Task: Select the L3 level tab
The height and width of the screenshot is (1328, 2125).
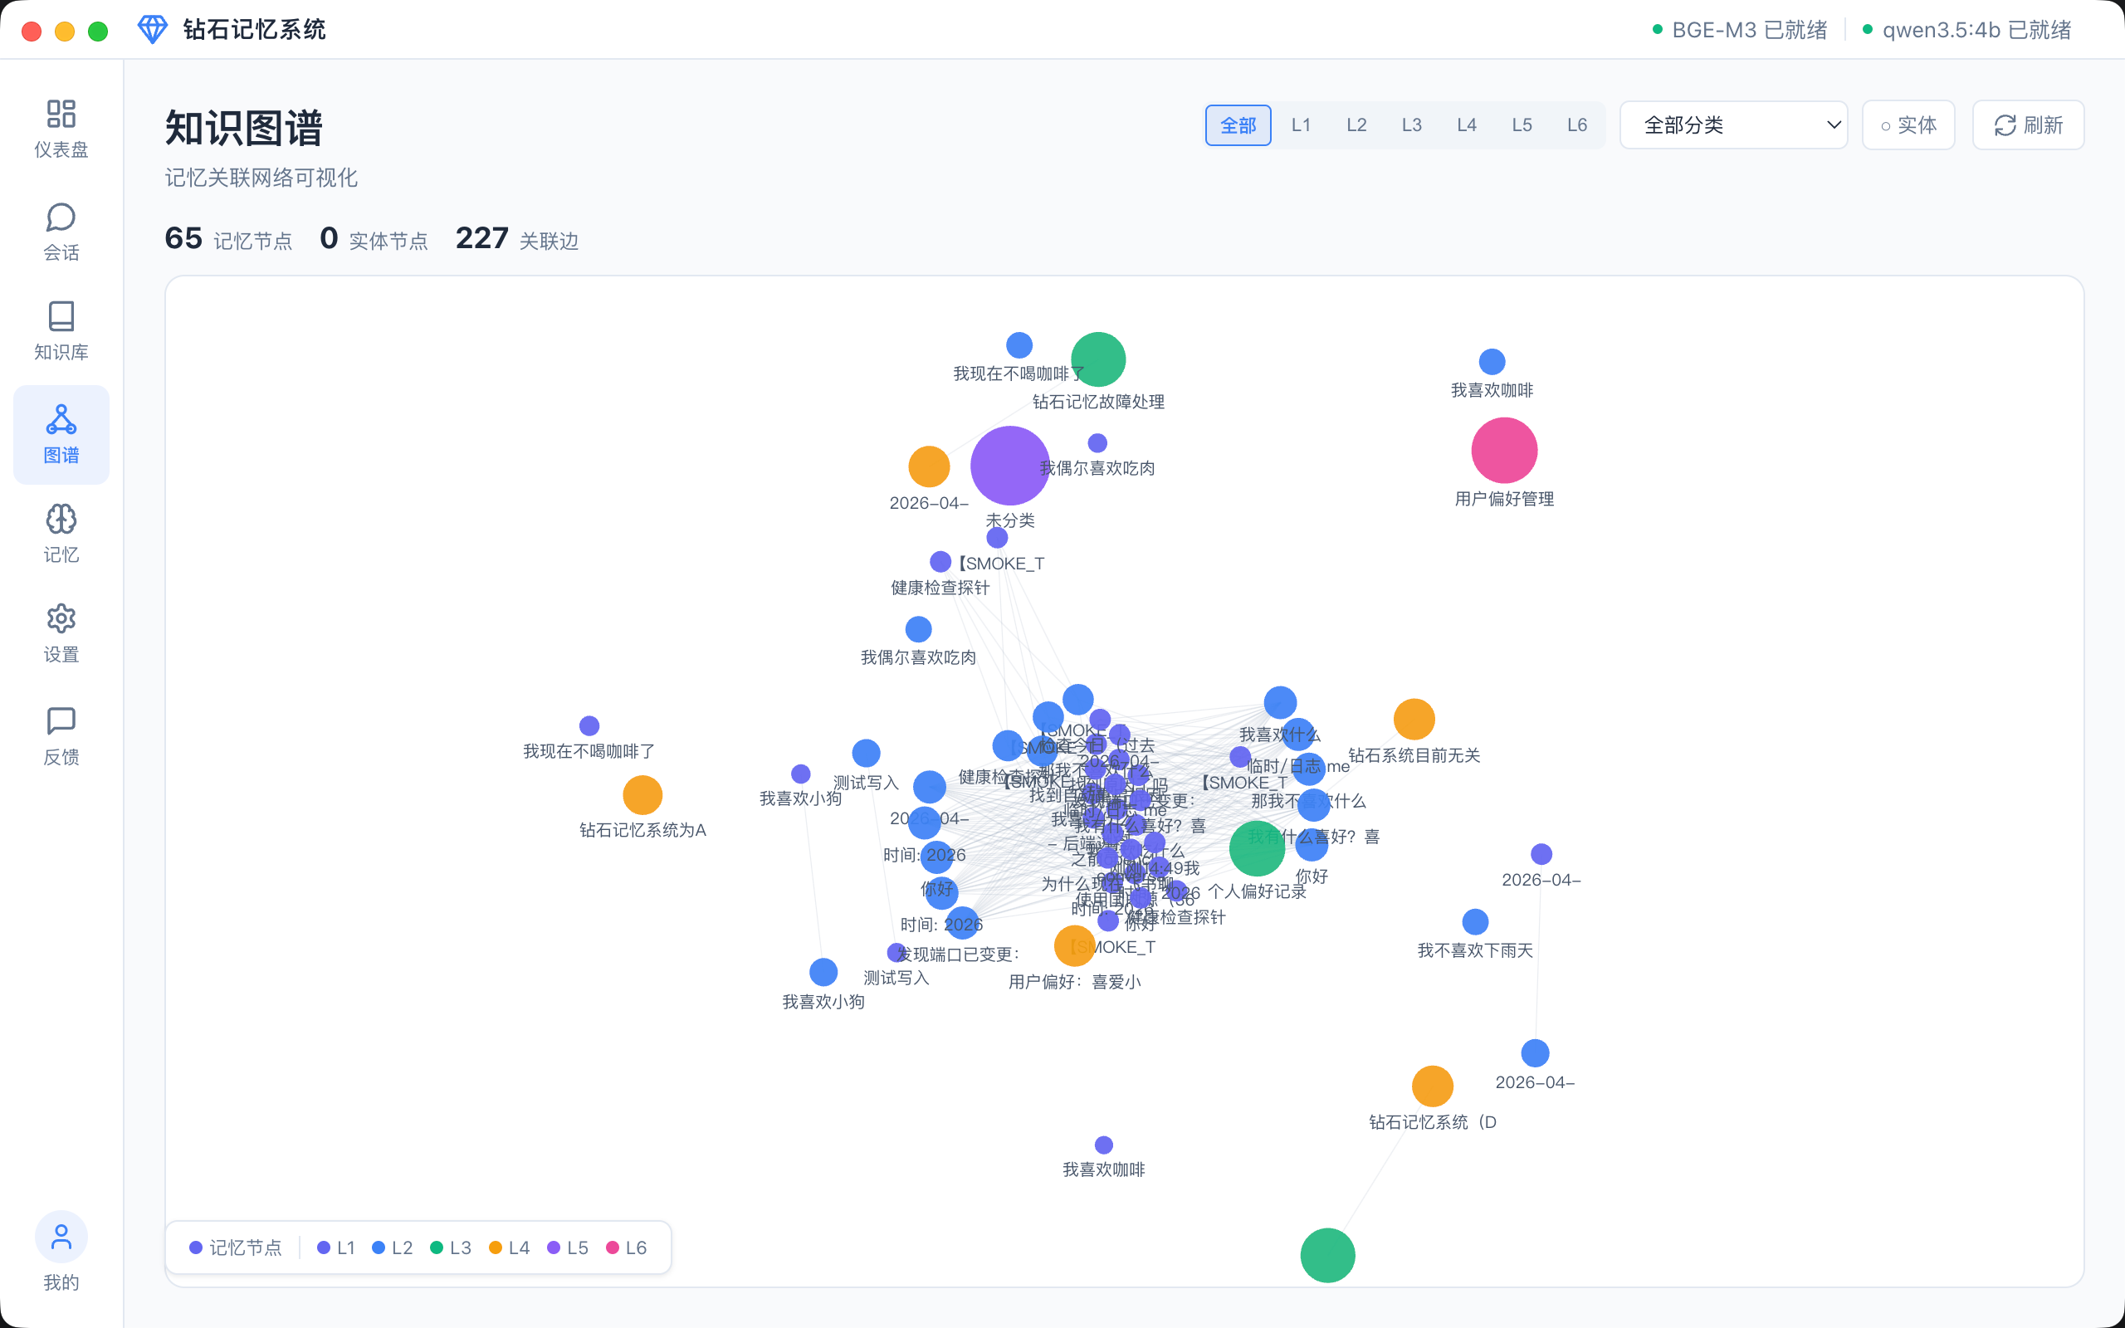Action: click(x=1411, y=124)
